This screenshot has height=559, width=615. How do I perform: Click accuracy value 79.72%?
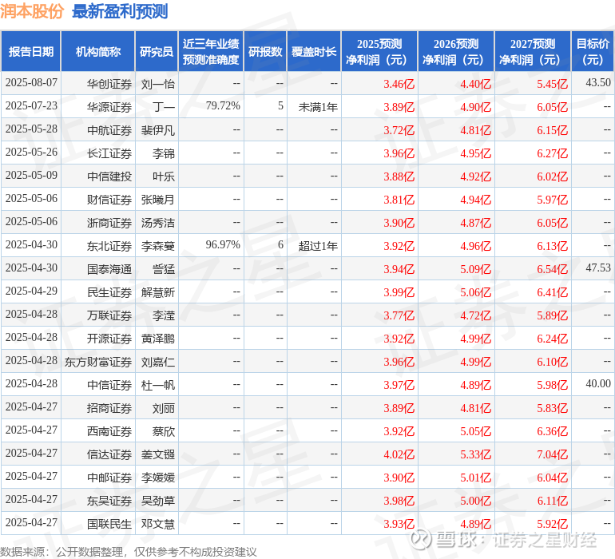(x=223, y=106)
